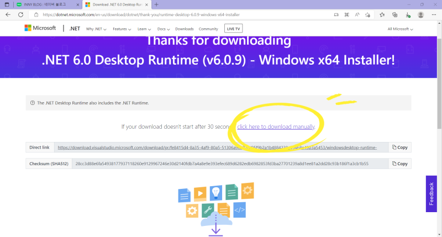Copy the SHA512 checksum

point(399,164)
